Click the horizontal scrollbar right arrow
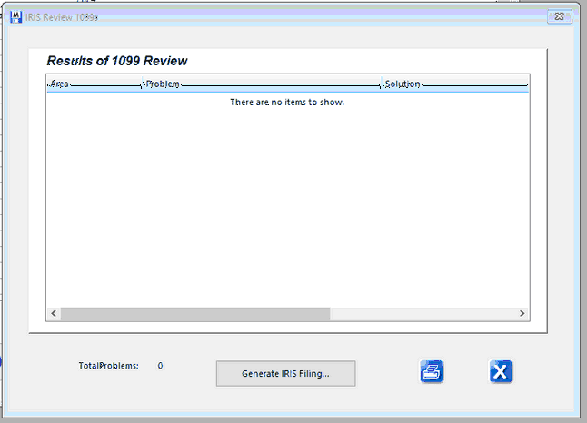Screen dimensions: 587x423 point(522,313)
